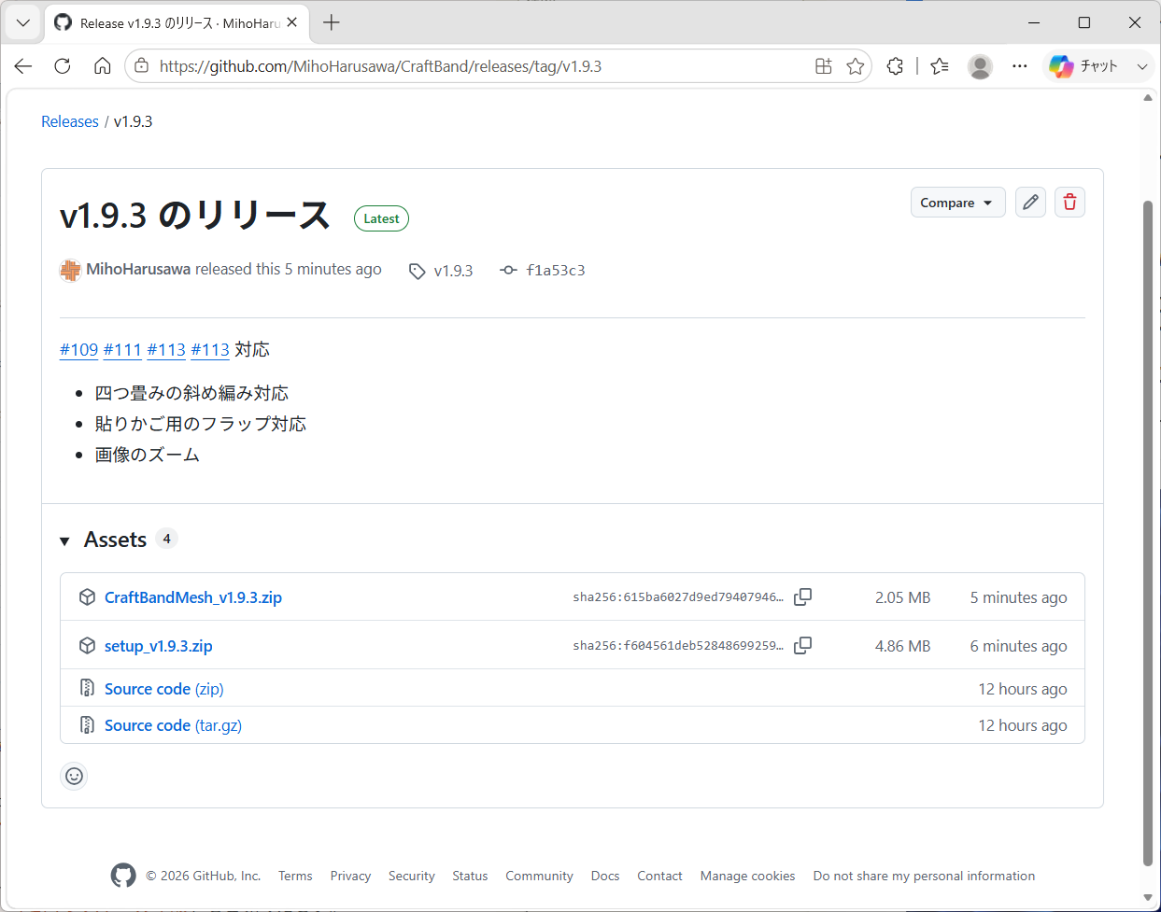Open the Docs footer link
Viewport: 1161px width, 912px height.
click(605, 876)
